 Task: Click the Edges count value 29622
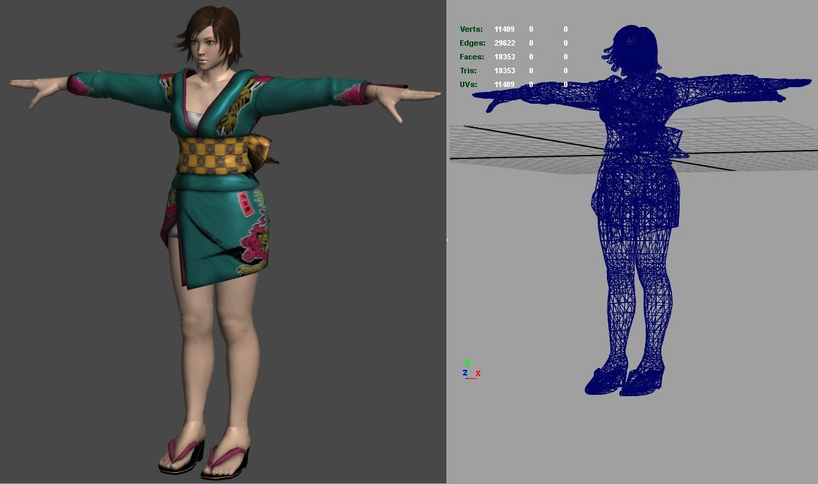pyautogui.click(x=505, y=44)
